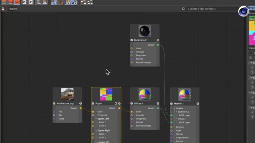Click BSDF Layer port under Beckmann.2 in Material.1
The height and width of the screenshot is (143, 255).
pyautogui.click(x=171, y=115)
